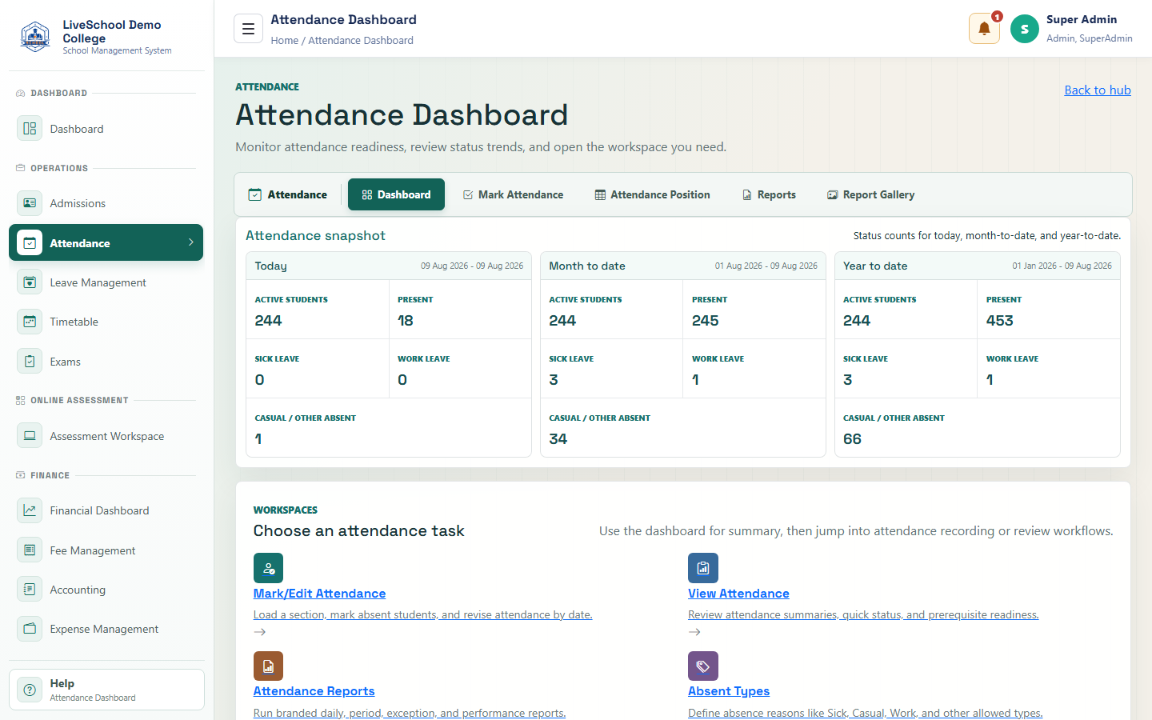Click the Dashboard sidebar icon
Image resolution: width=1152 pixels, height=720 pixels.
(30, 128)
